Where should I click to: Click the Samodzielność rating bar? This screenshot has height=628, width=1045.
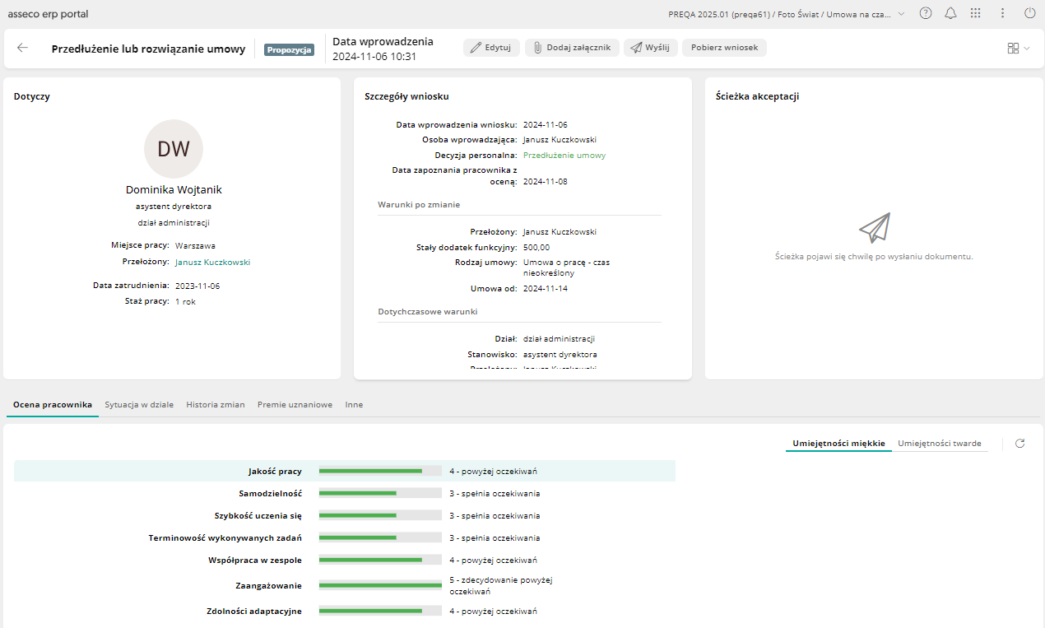[x=380, y=494]
